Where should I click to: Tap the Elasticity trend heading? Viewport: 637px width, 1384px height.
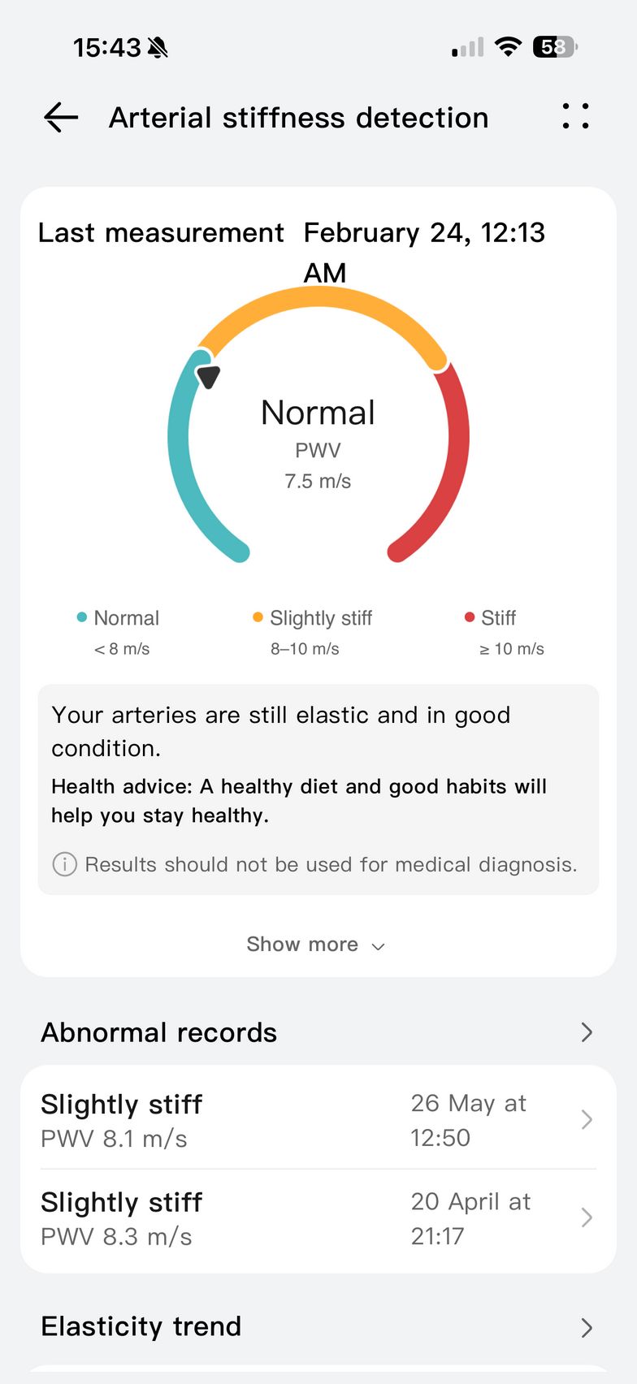[x=141, y=1326]
